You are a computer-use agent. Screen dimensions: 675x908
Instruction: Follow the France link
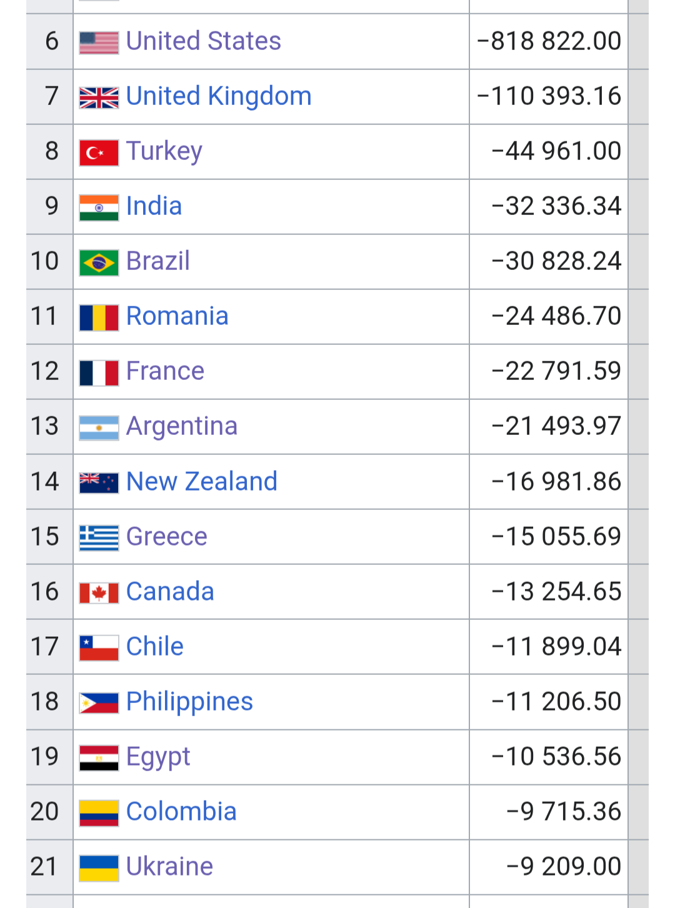coord(165,371)
